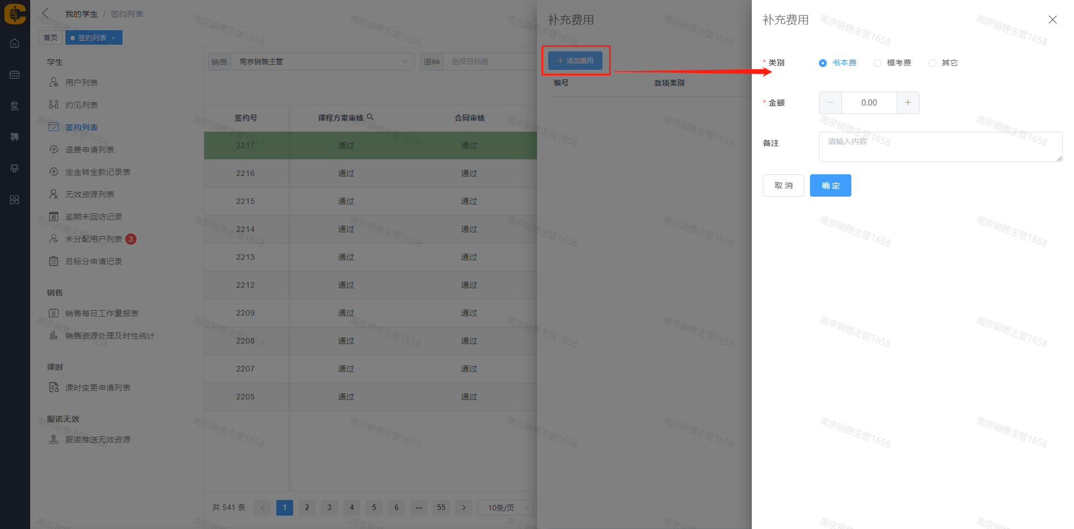This screenshot has width=1074, height=529.
Task: Choose the 其它 category radio button
Action: coord(932,63)
